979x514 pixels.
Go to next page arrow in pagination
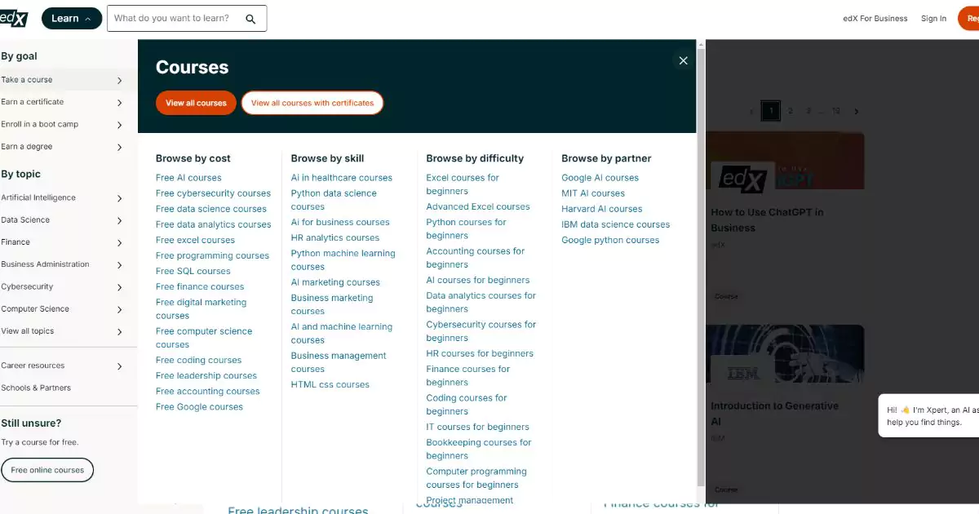[856, 111]
